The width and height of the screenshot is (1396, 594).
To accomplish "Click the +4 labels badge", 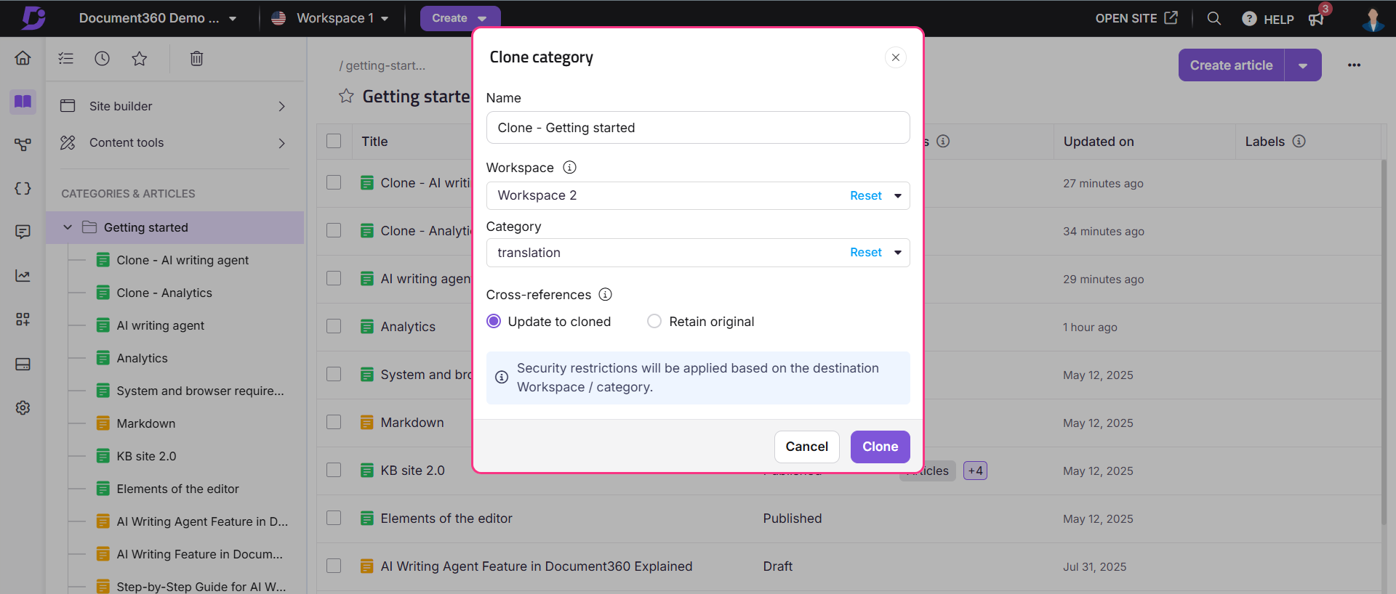I will 975,471.
